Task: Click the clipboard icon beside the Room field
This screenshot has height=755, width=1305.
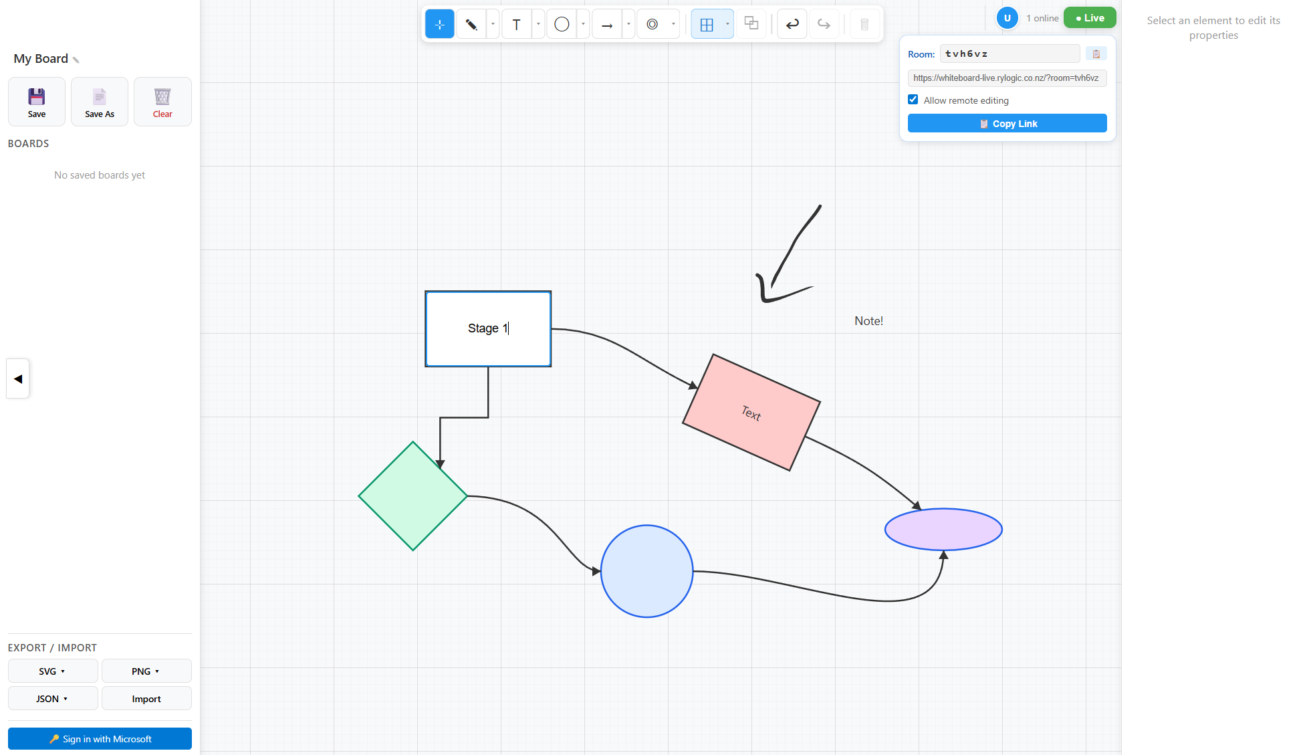Action: (x=1096, y=53)
